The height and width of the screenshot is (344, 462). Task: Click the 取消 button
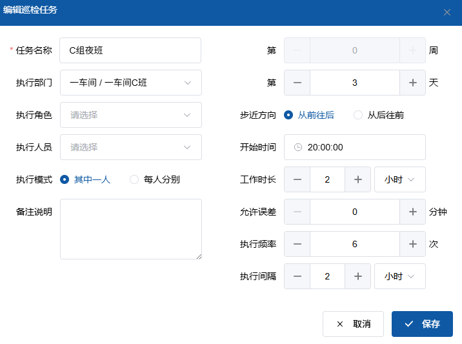pos(353,324)
